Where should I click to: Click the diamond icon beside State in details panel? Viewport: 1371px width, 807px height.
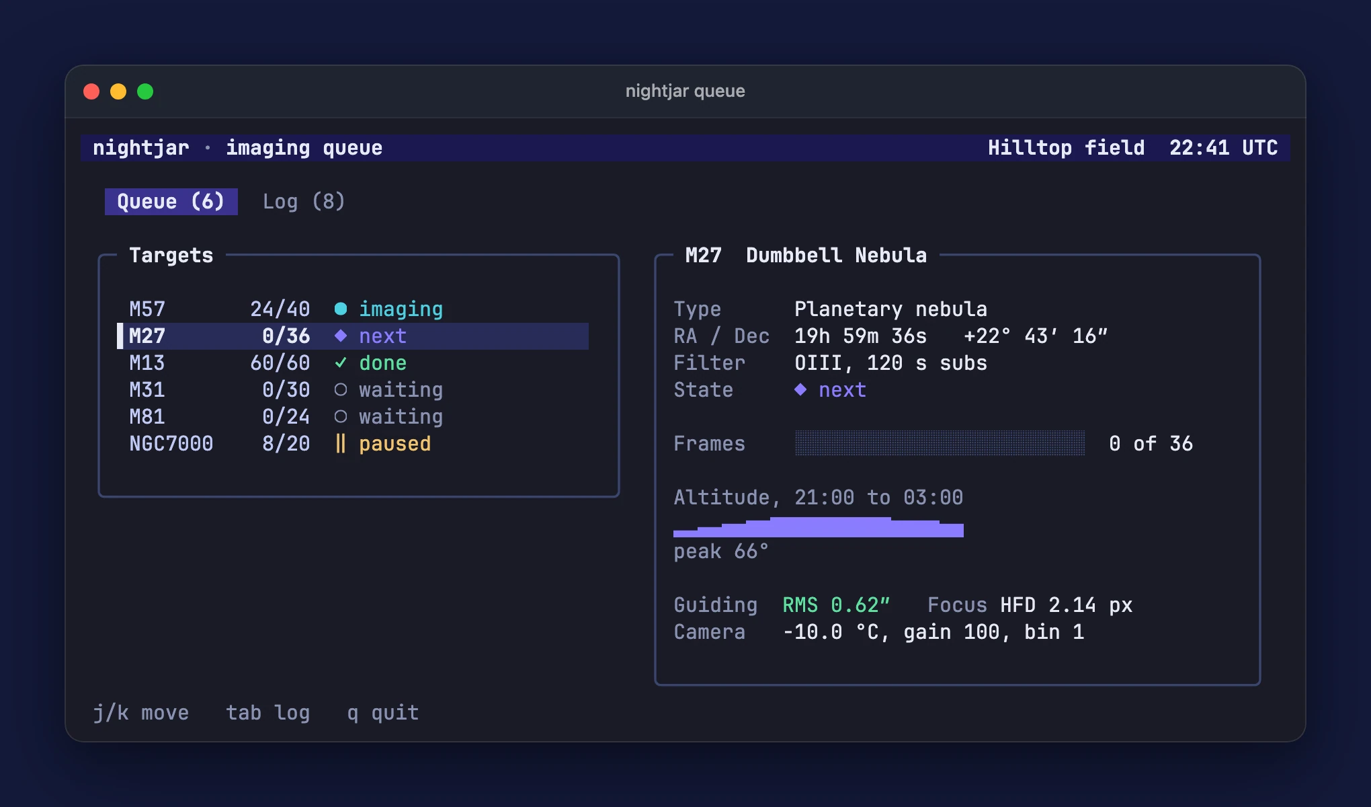click(800, 389)
